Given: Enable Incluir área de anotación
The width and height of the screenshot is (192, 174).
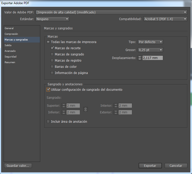Looking at the screenshot, I should pos(48,122).
